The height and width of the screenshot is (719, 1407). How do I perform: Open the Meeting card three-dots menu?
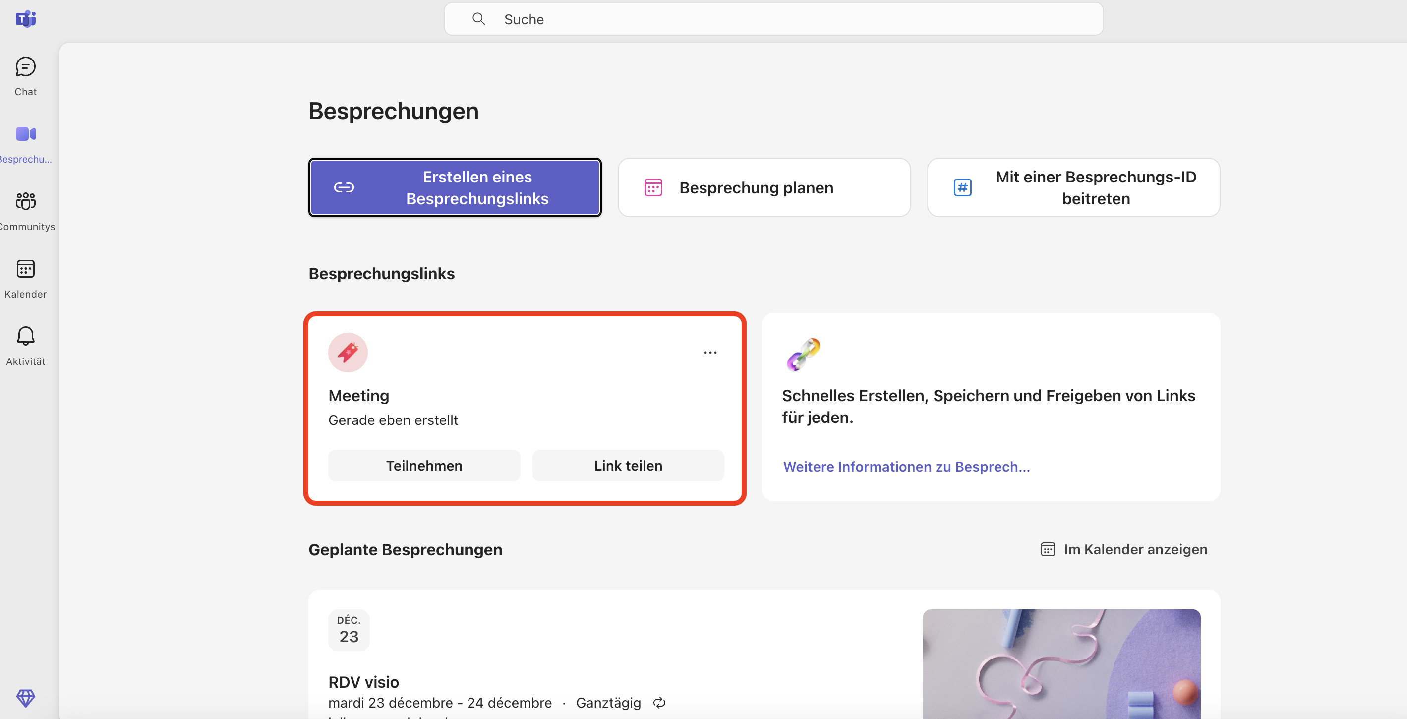pos(710,353)
